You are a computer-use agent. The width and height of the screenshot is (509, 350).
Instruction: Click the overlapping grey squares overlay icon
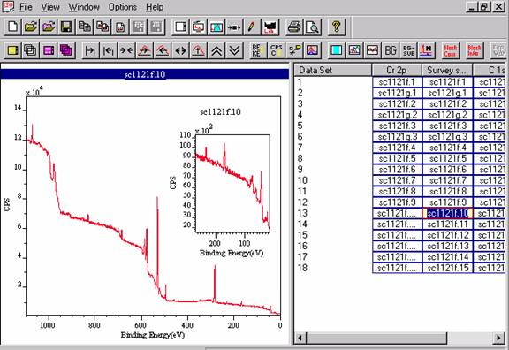[x=31, y=50]
